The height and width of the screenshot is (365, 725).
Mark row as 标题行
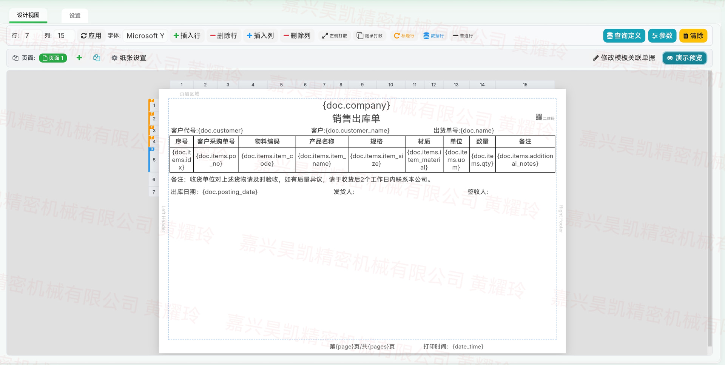[404, 35]
